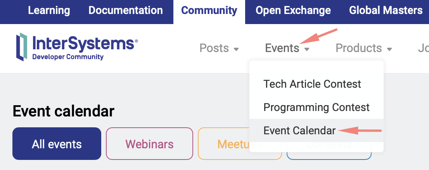Click the Products dropdown caret arrow
Screen dimensions: 429x170
point(389,49)
